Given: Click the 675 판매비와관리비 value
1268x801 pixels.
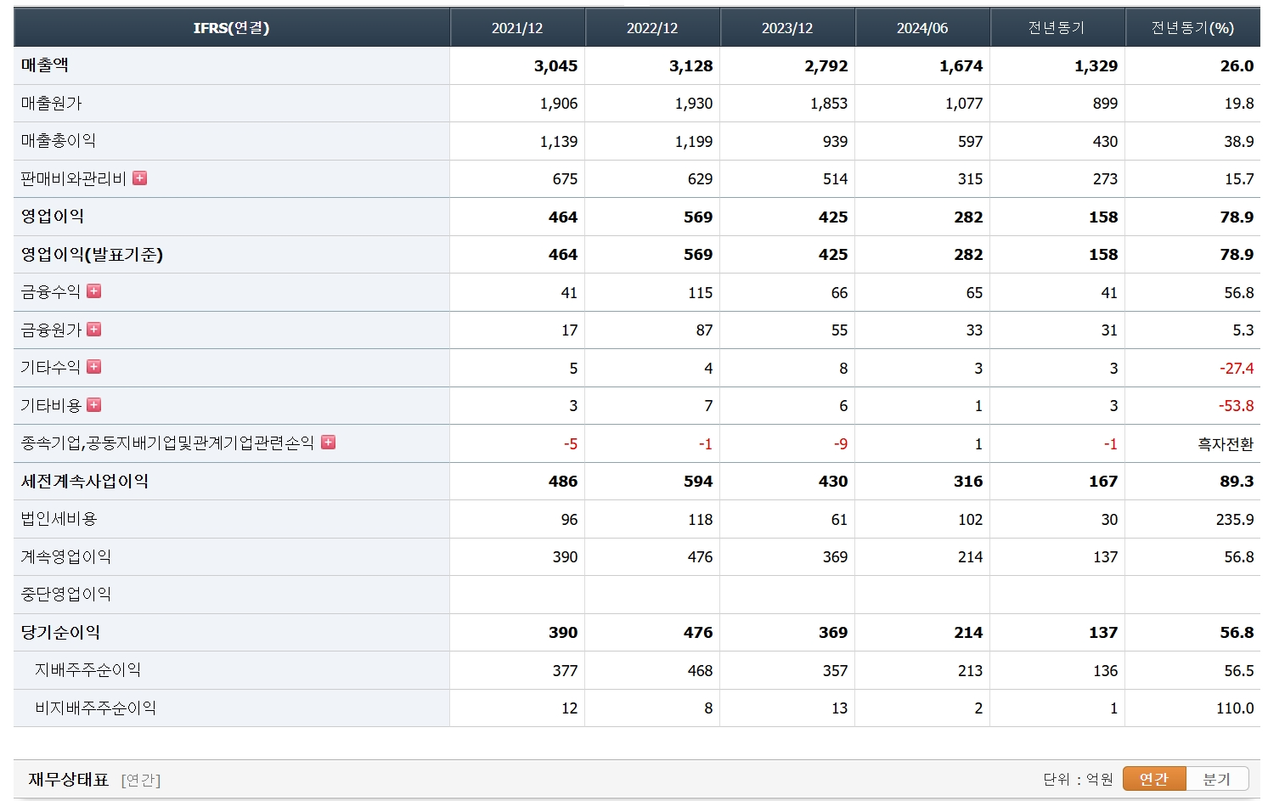Looking at the screenshot, I should tap(565, 179).
